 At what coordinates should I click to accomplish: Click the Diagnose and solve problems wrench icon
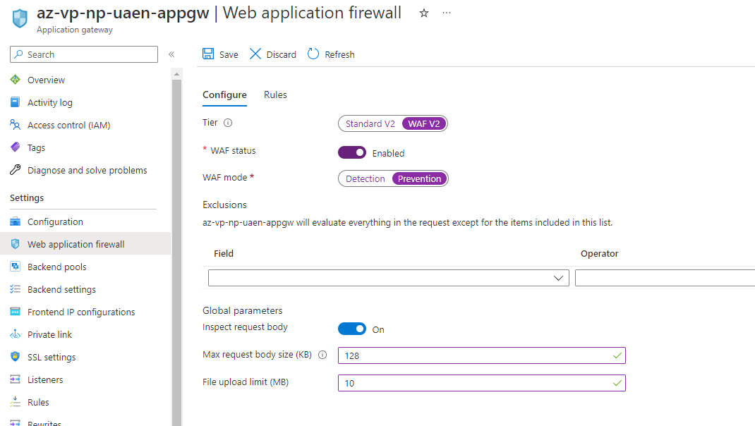(16, 170)
